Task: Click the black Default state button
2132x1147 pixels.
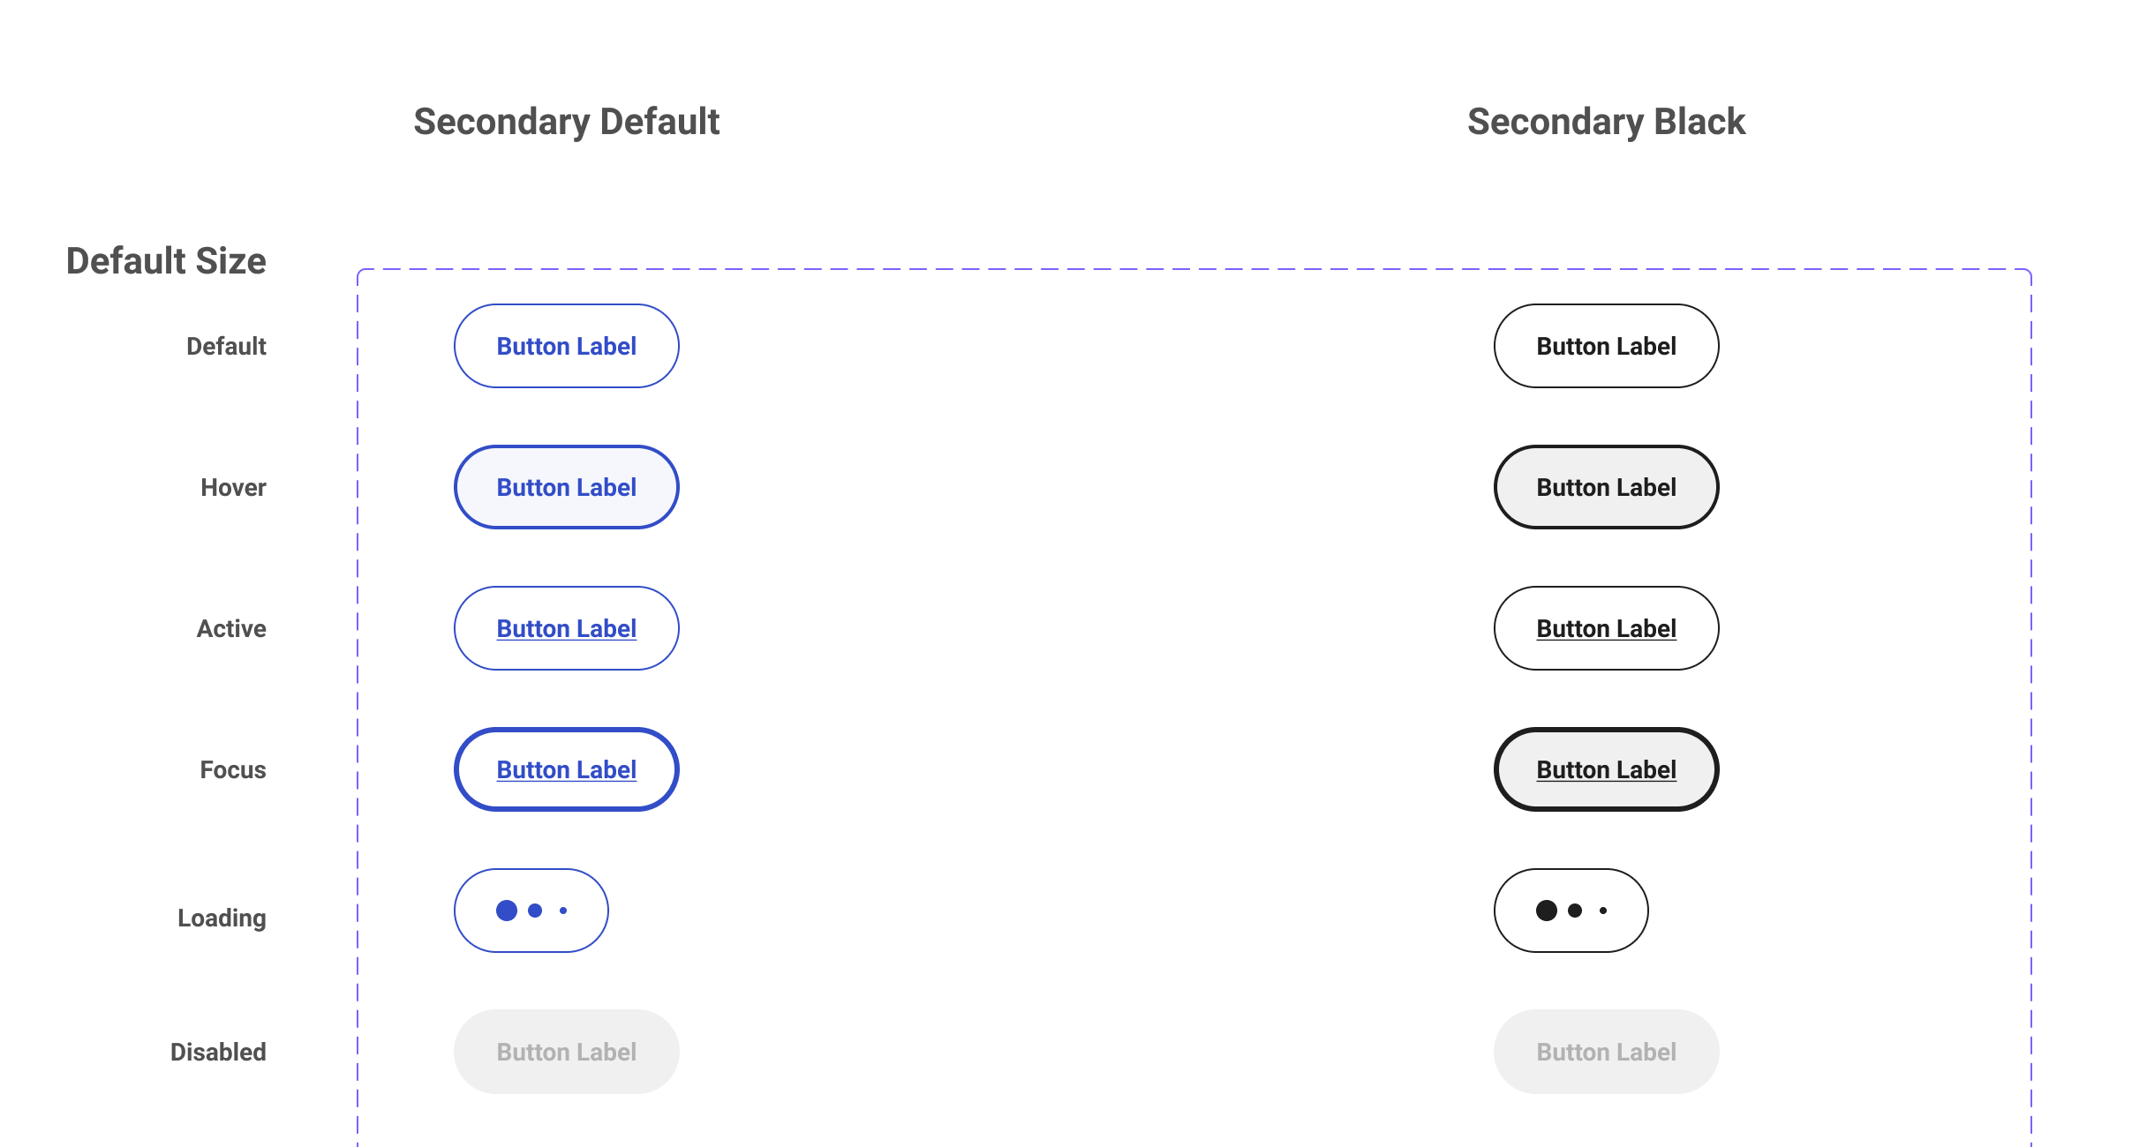Action: click(1606, 346)
